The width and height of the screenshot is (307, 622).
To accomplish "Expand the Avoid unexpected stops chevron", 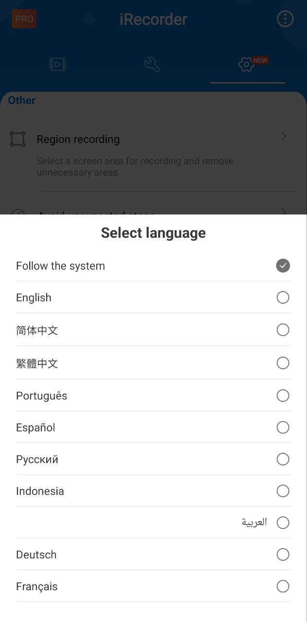I will (284, 212).
